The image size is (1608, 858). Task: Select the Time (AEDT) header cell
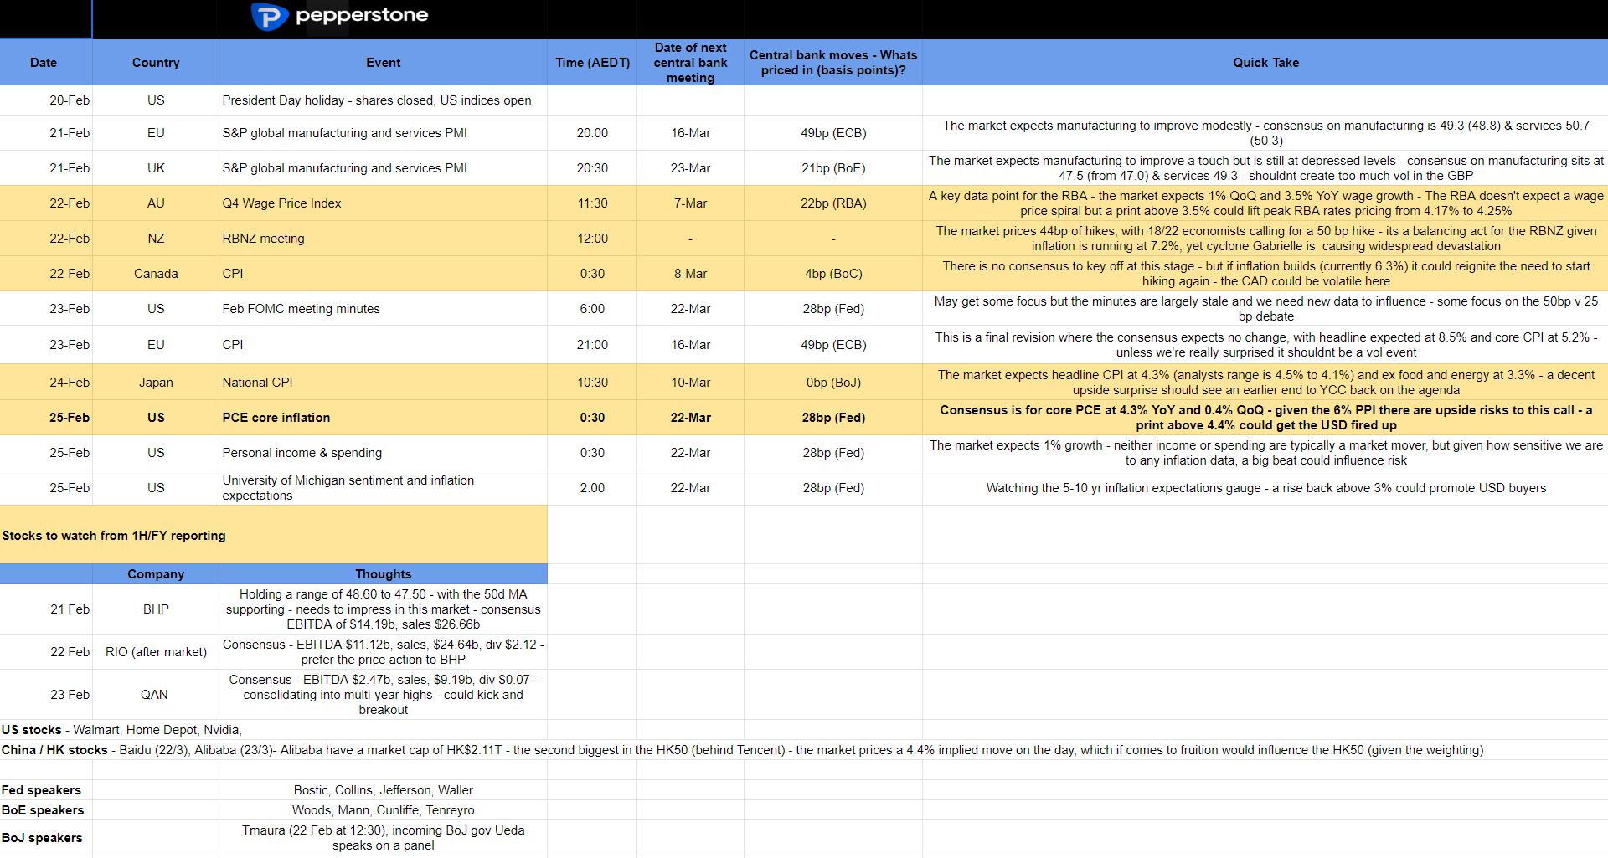pos(592,62)
